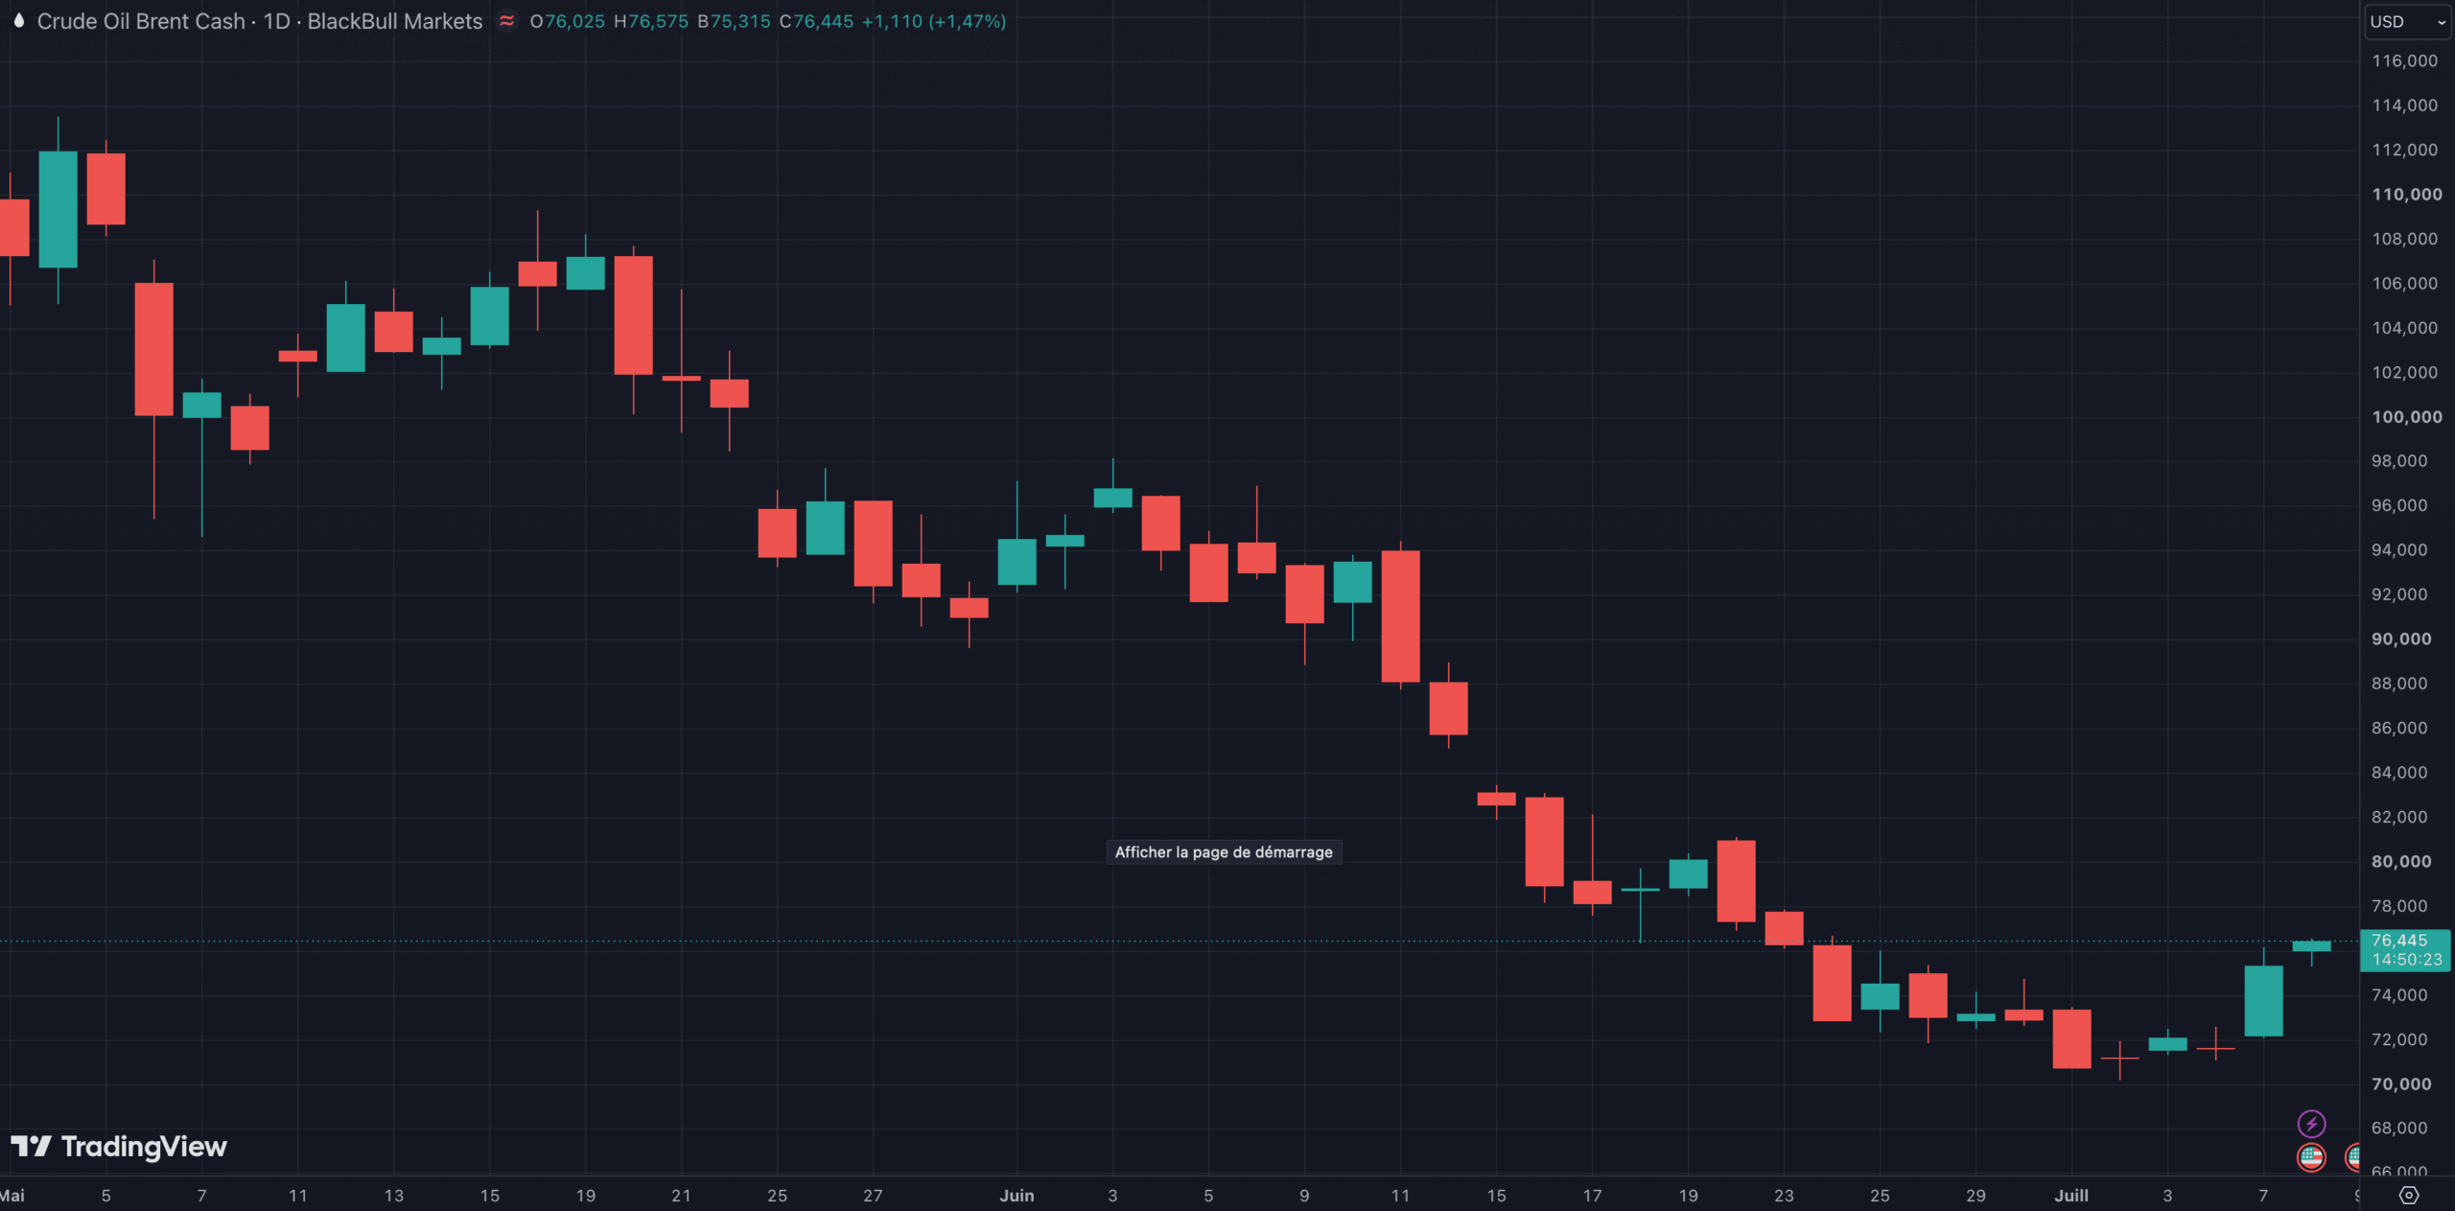Click the change value +1,110 (+1,47%)
Viewport: 2455px width, 1211px height.
point(933,21)
